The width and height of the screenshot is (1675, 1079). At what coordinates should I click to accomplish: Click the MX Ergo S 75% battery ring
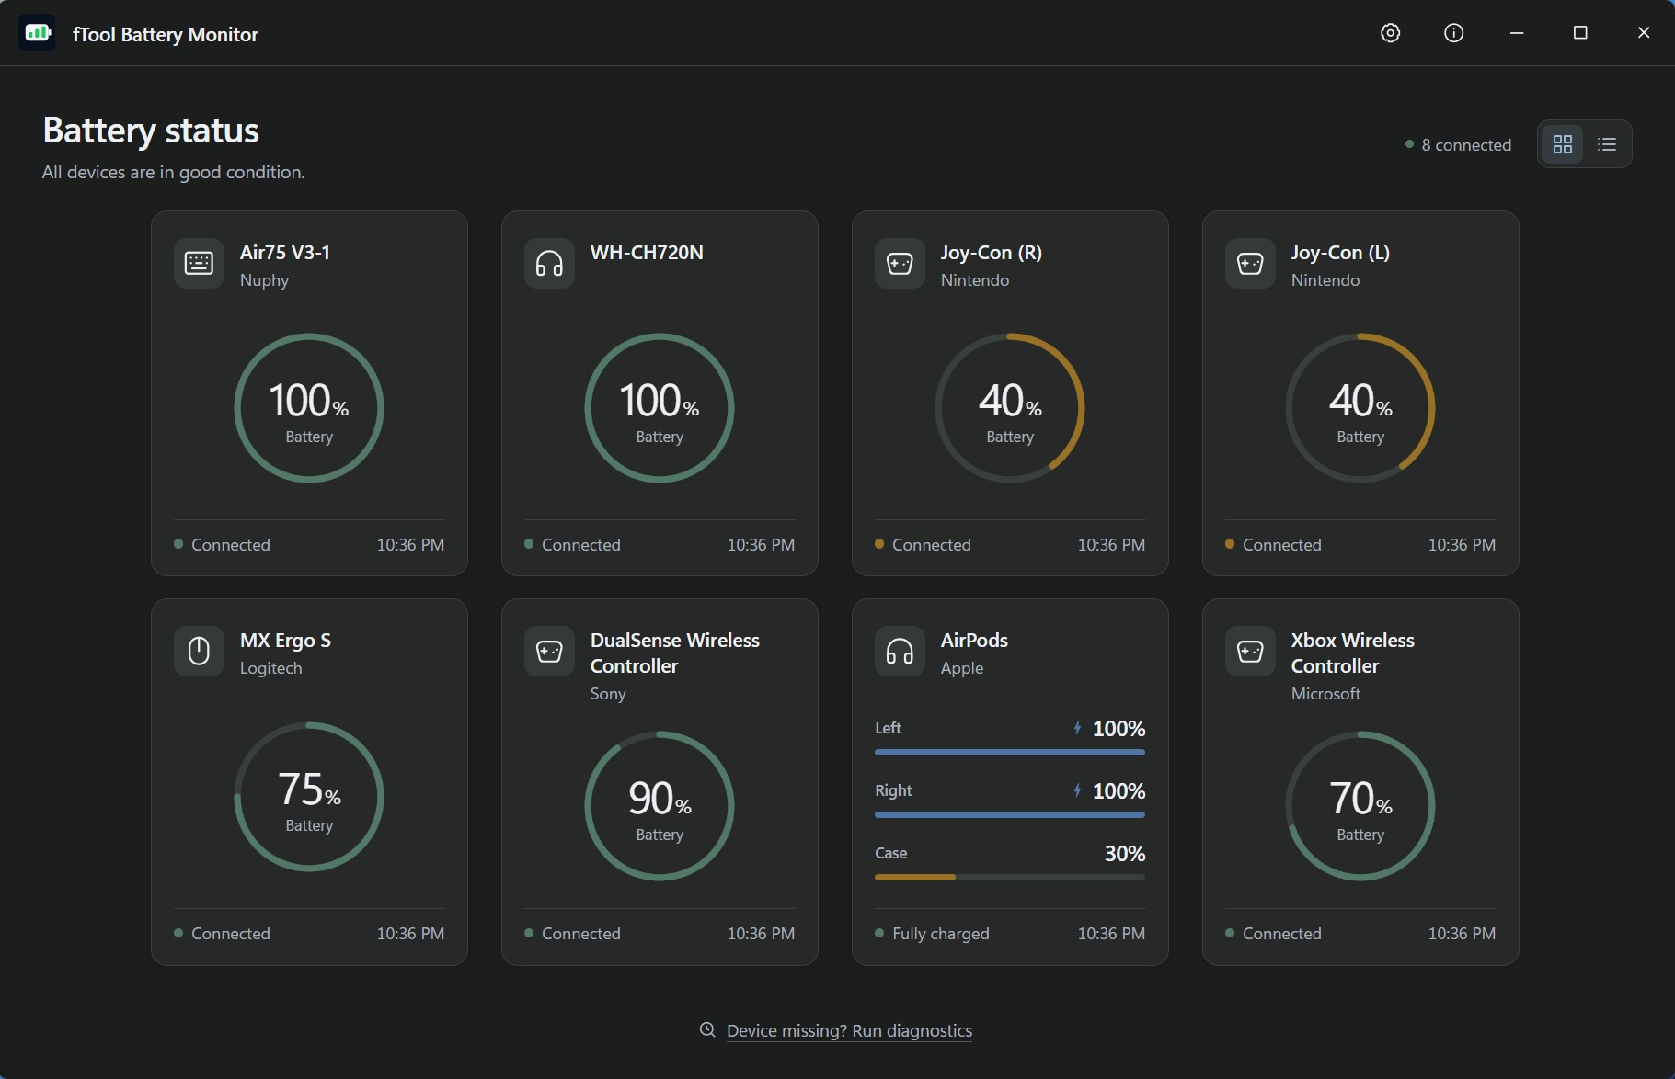309,797
